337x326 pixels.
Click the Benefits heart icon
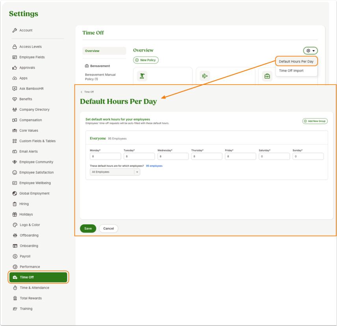(15, 99)
